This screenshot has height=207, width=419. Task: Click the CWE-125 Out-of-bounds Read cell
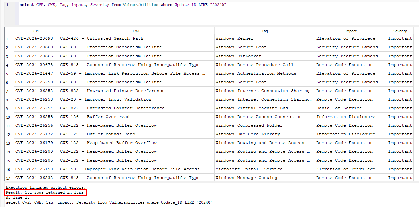[x=98, y=134]
